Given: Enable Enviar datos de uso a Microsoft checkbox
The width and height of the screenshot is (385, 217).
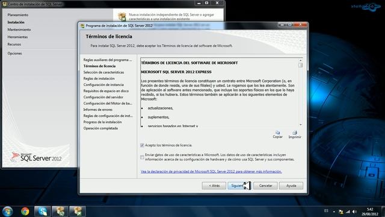Looking at the screenshot, I should (142, 157).
